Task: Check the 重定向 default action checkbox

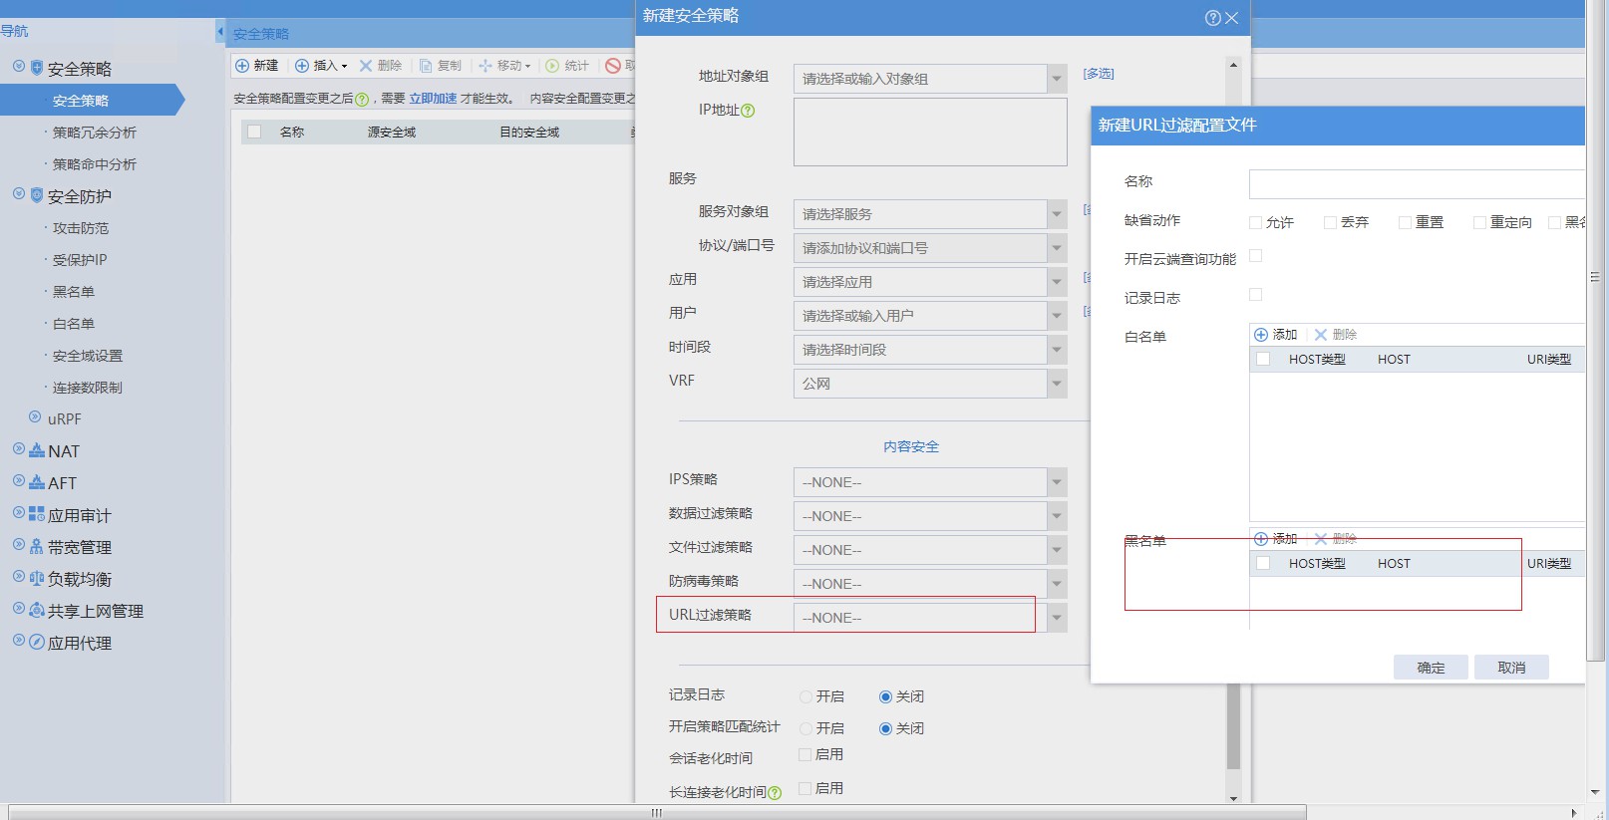Action: tap(1479, 223)
